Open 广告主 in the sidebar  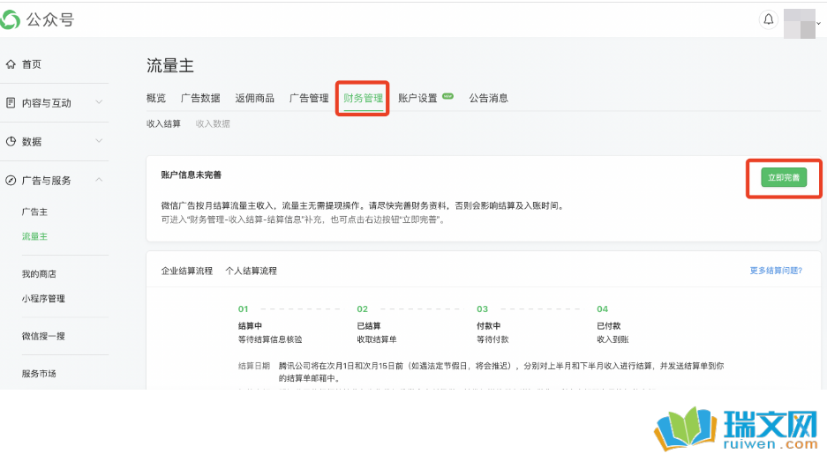tap(34, 212)
